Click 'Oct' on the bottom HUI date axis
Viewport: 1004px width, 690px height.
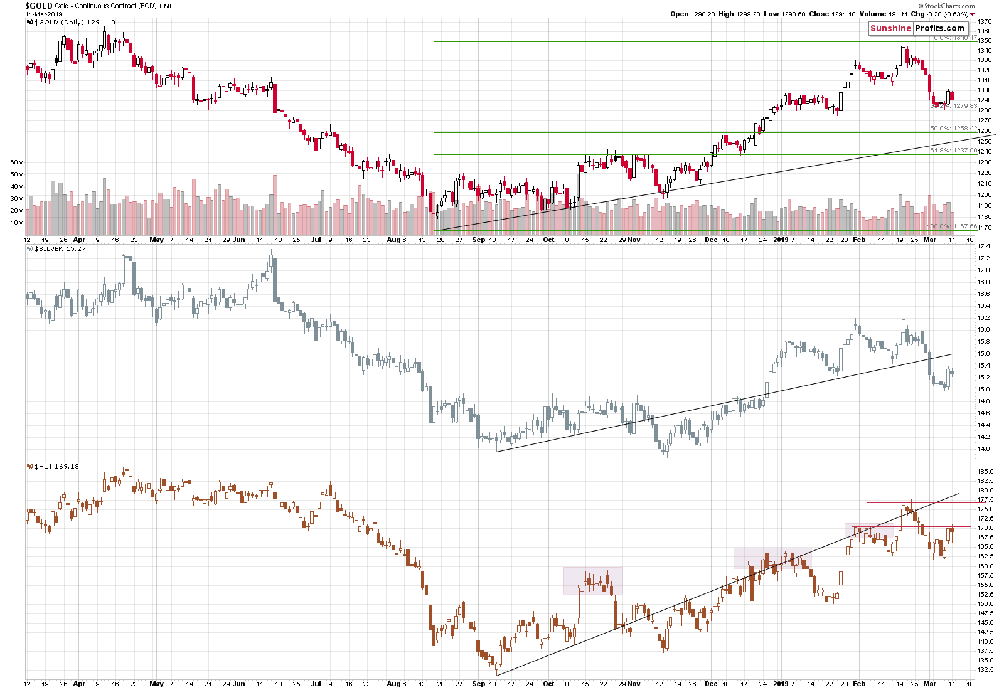tap(548, 684)
